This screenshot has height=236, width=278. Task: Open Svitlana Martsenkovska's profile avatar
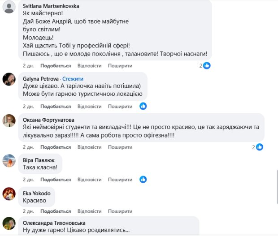pos(9,8)
